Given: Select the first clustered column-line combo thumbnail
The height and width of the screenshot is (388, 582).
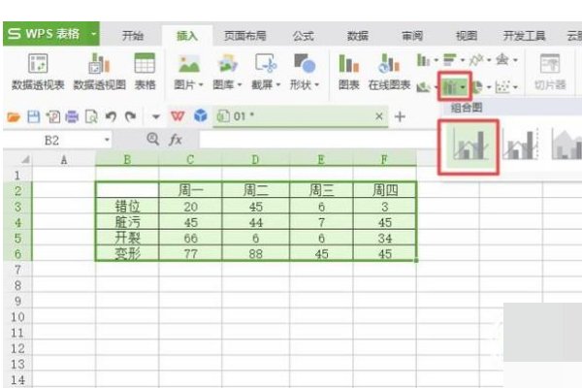Looking at the screenshot, I should tap(469, 146).
